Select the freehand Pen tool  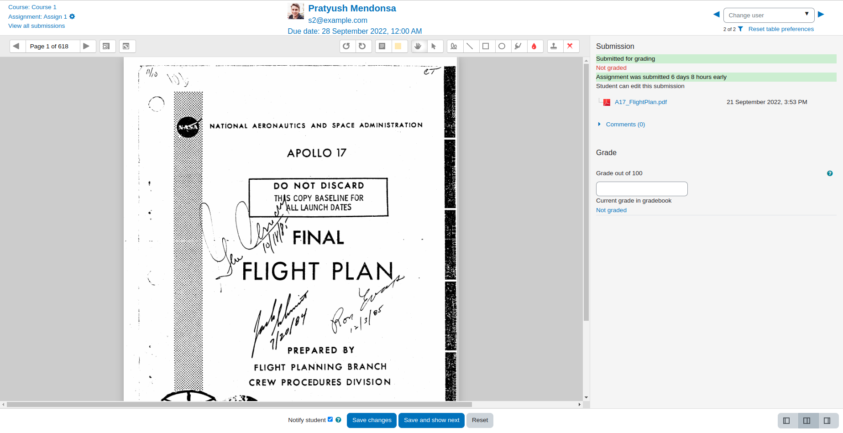coord(455,46)
